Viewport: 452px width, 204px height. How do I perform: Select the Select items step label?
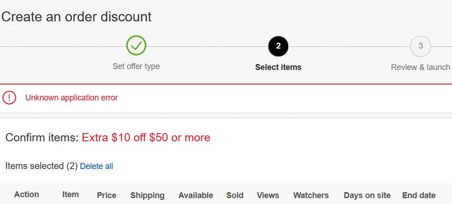(278, 67)
